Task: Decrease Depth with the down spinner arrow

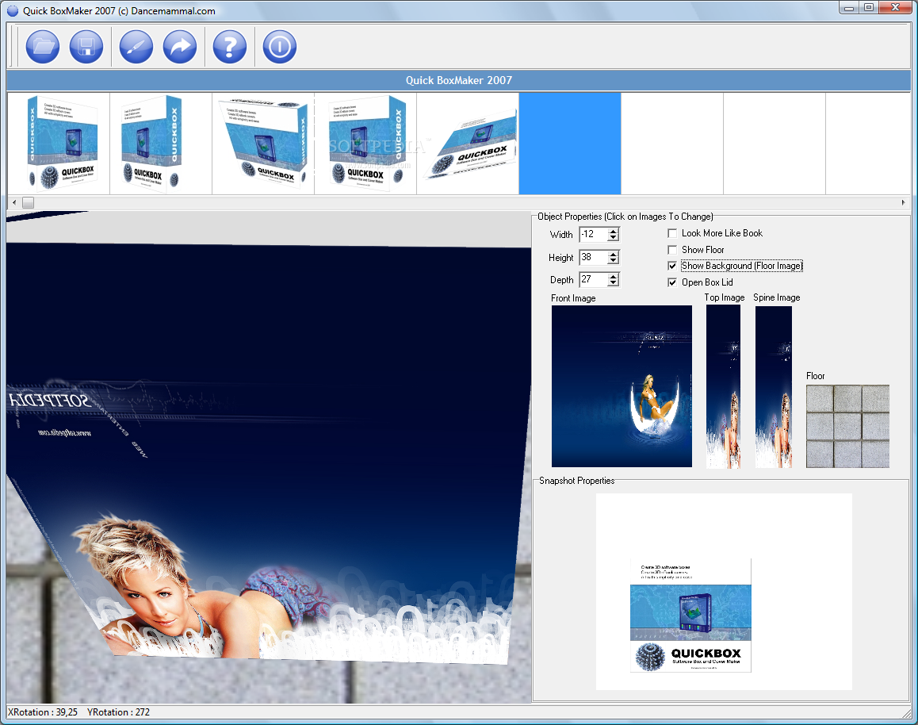Action: [x=613, y=283]
